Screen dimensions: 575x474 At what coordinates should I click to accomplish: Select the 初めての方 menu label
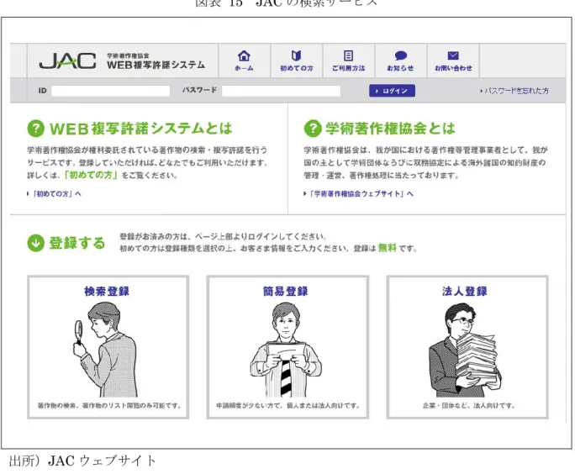click(297, 68)
